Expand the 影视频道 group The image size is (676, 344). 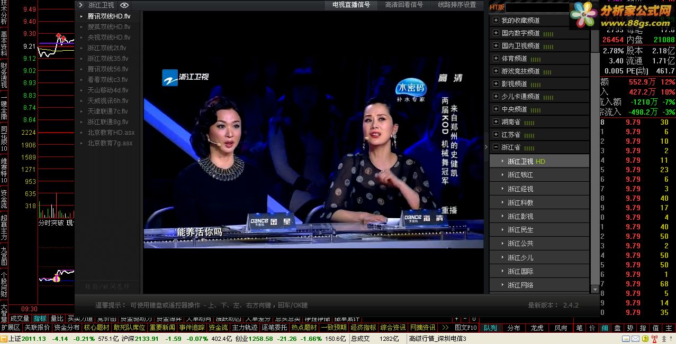point(496,83)
